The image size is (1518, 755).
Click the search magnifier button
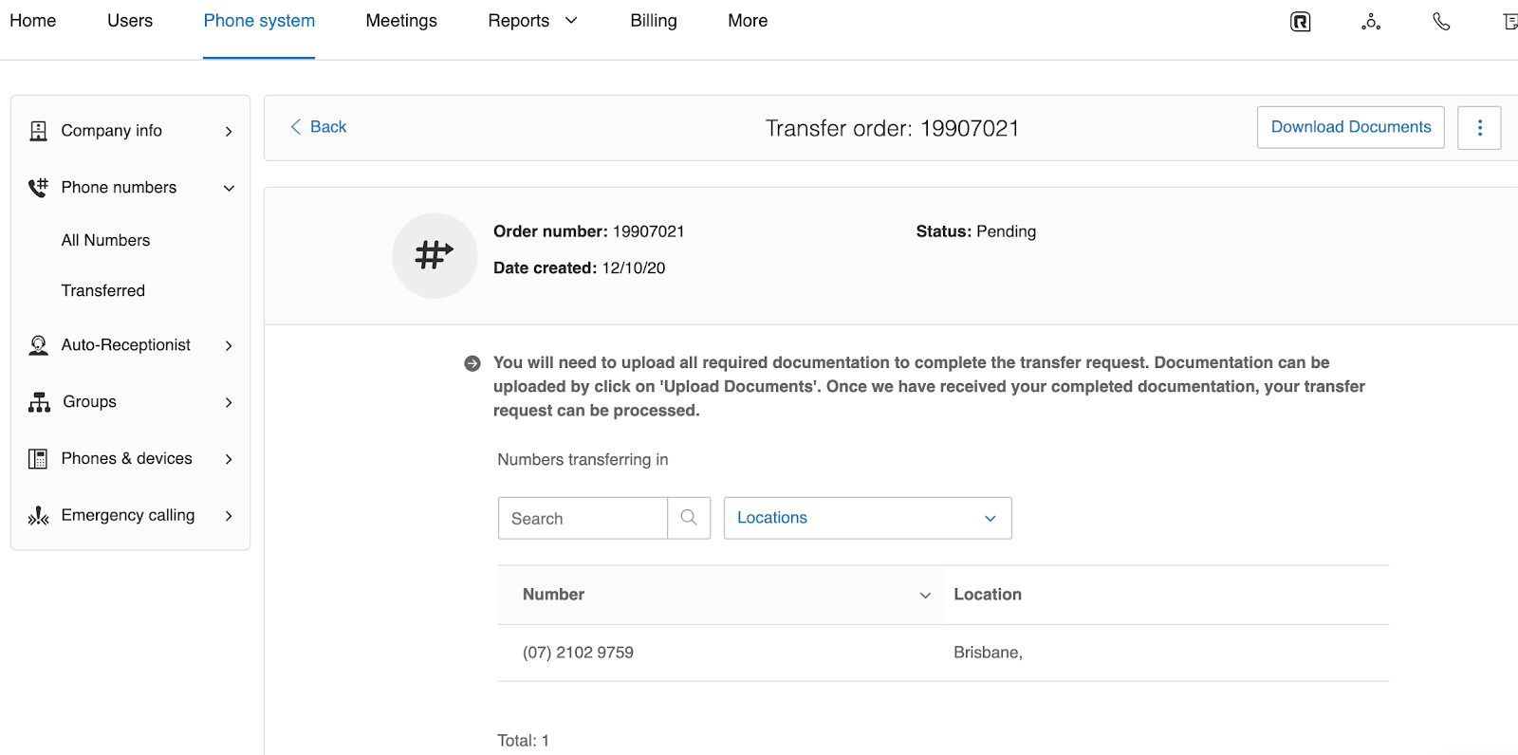coord(689,518)
